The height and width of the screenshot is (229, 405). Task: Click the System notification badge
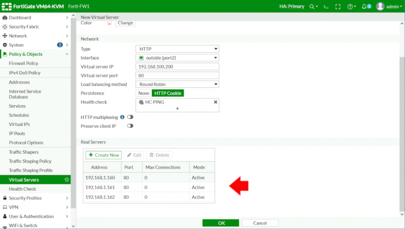(60, 45)
